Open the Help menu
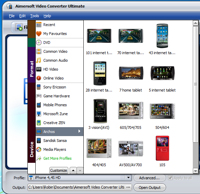200x194 pixels. coord(47,16)
